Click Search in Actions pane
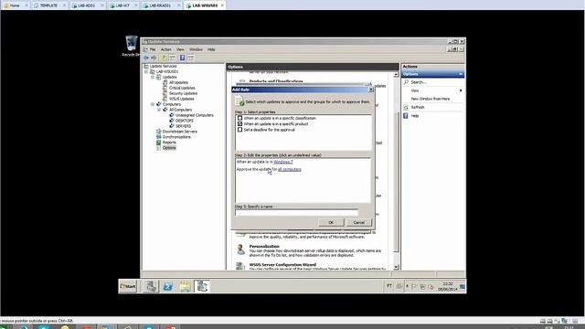Viewport: 585px width, 329px height. click(419, 82)
